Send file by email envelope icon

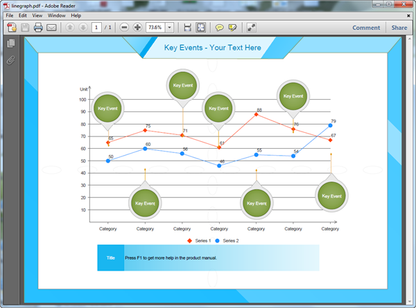click(51, 28)
